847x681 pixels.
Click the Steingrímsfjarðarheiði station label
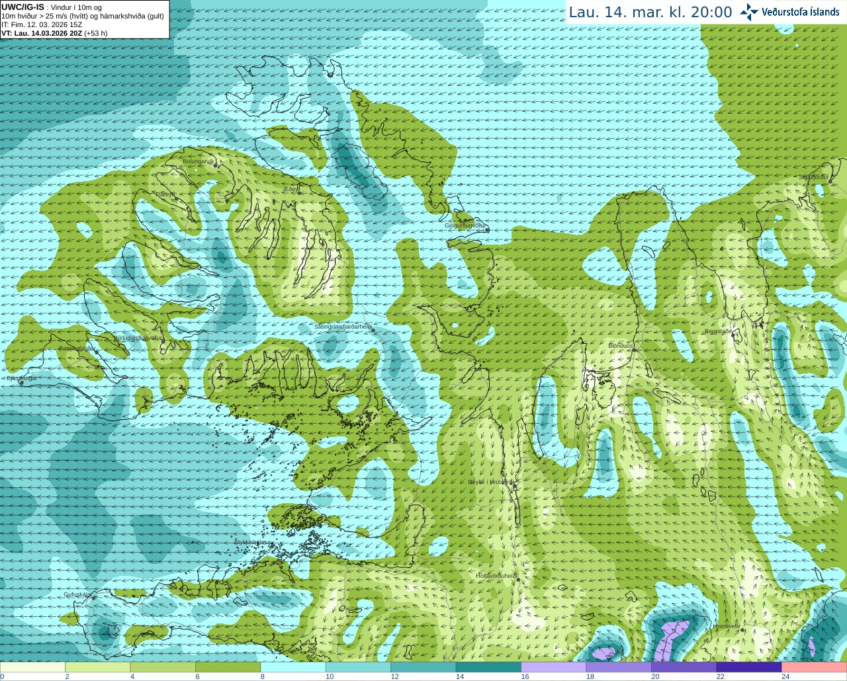(x=343, y=327)
